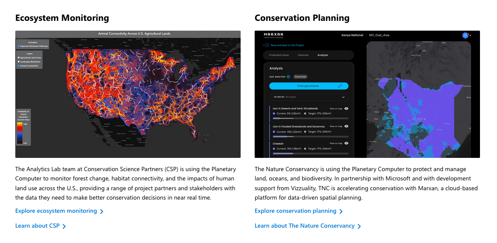Click the gap analysis info icon
This screenshot has width=497, height=243.
point(288,77)
